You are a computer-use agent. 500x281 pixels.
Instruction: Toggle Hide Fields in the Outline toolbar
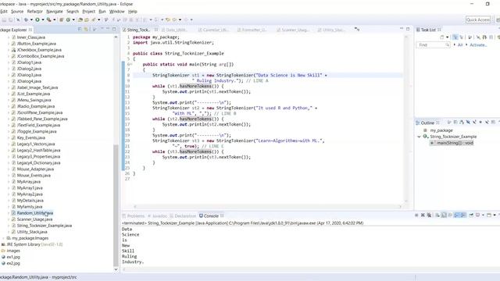tap(468, 123)
